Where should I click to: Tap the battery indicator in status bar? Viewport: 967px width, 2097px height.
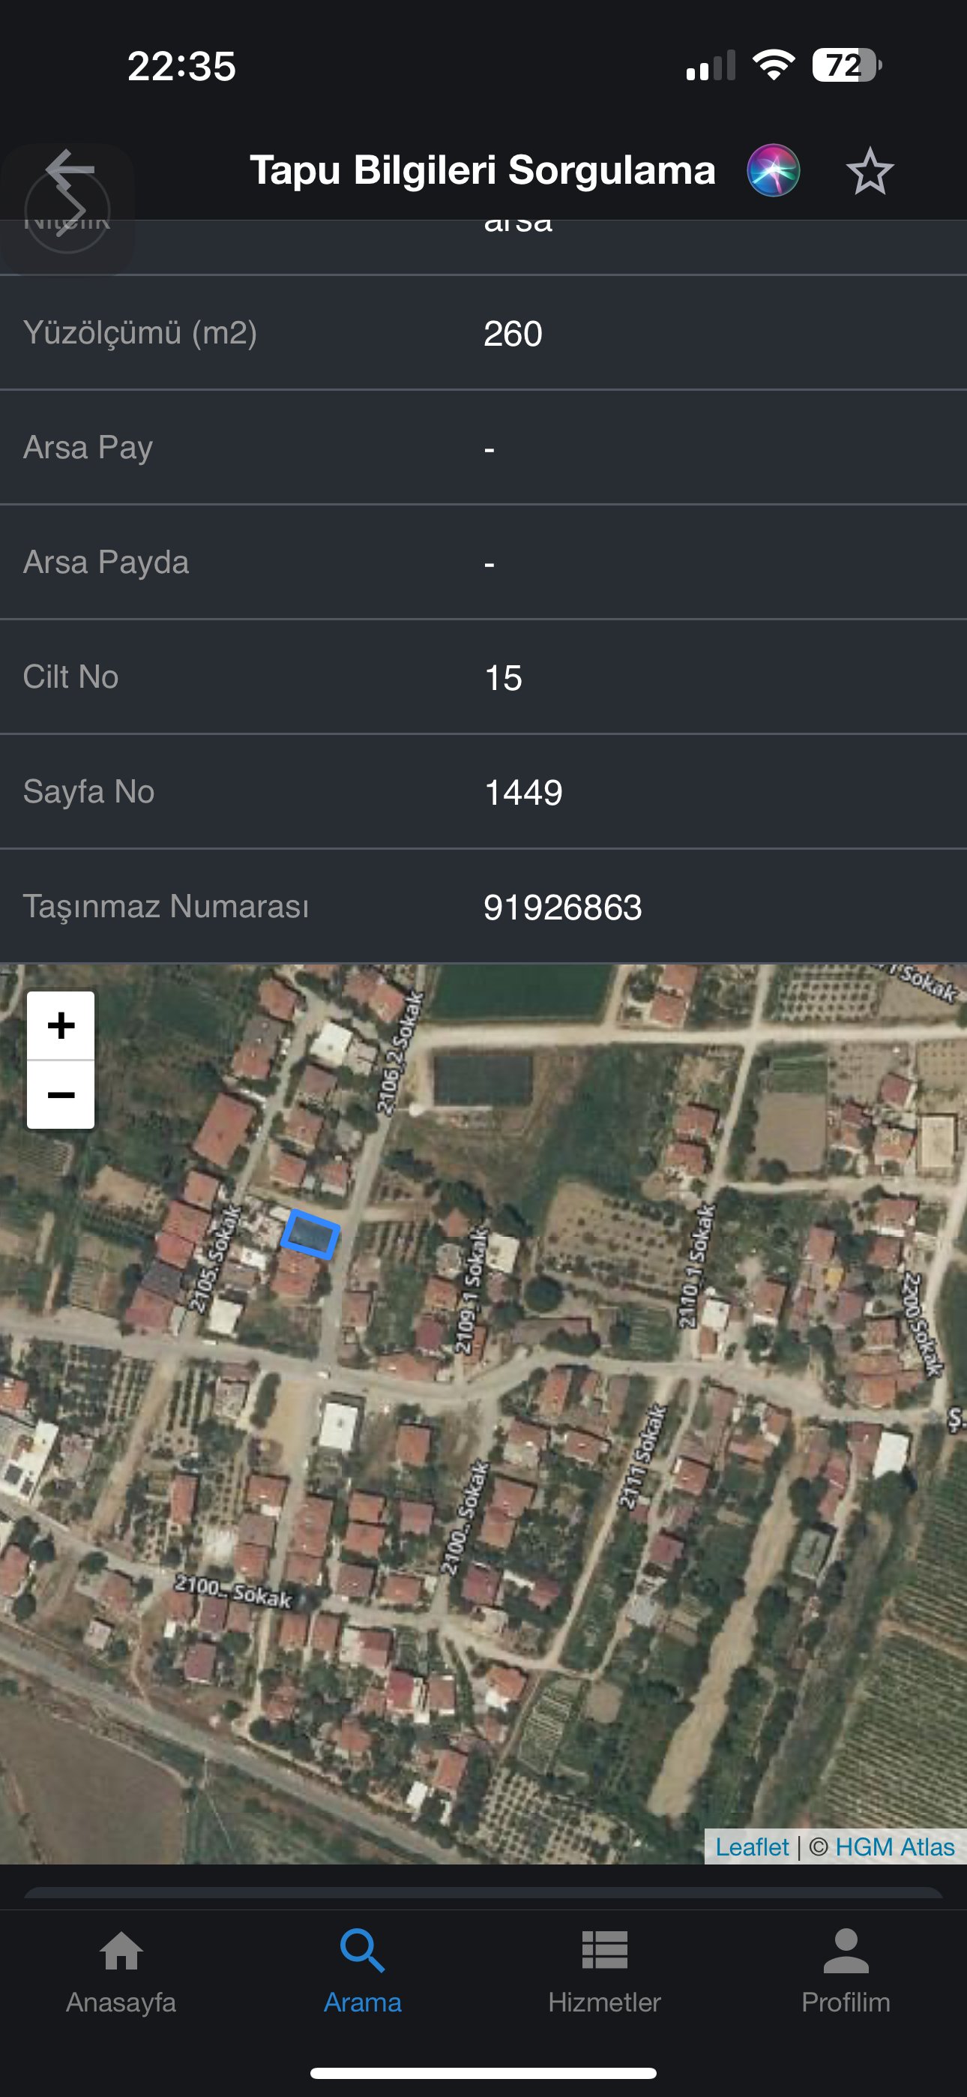(846, 65)
